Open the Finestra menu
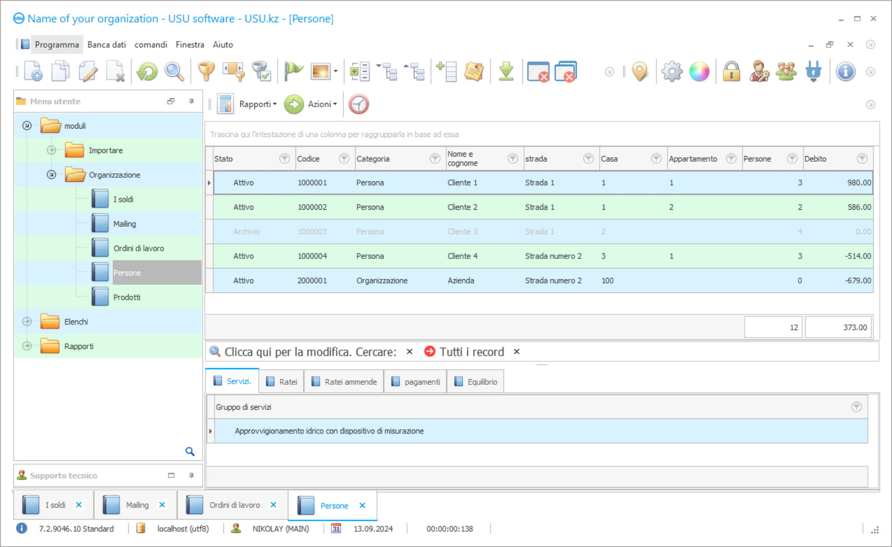 coord(190,45)
